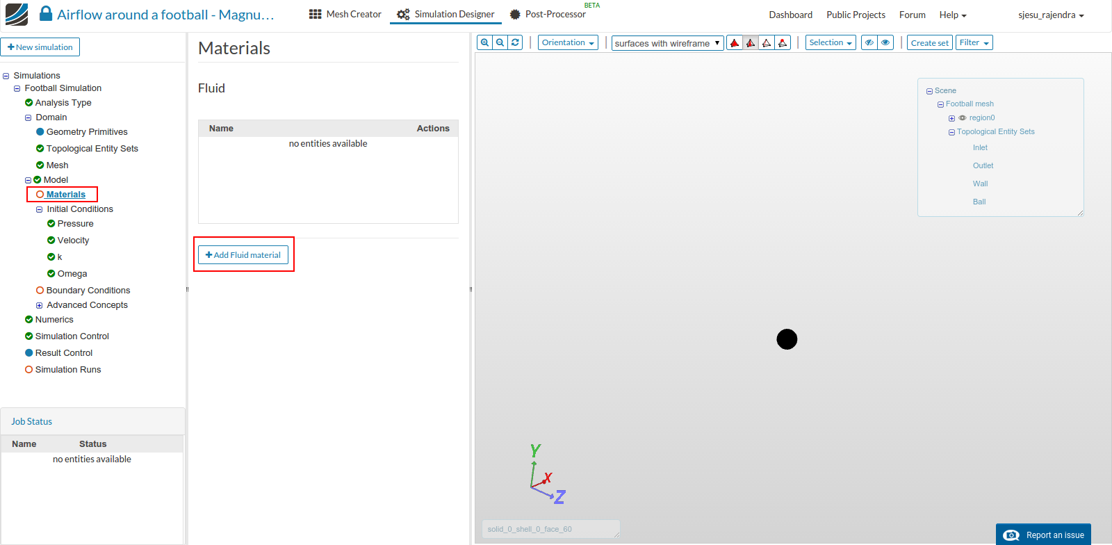Collapse the Football mesh scene node
Image resolution: width=1112 pixels, height=545 pixels.
pyautogui.click(x=940, y=104)
